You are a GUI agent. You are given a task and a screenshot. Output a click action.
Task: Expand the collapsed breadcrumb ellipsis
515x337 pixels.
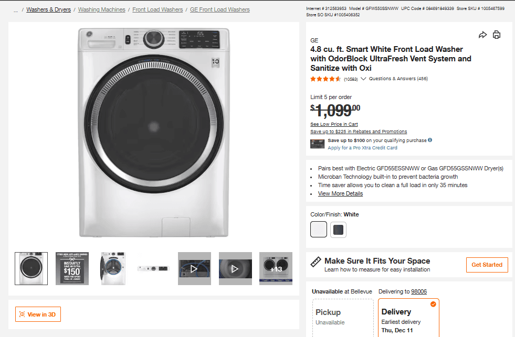[x=15, y=9]
